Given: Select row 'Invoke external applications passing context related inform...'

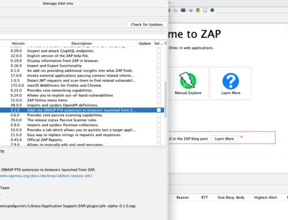Looking at the screenshot, I should click(x=82, y=76).
